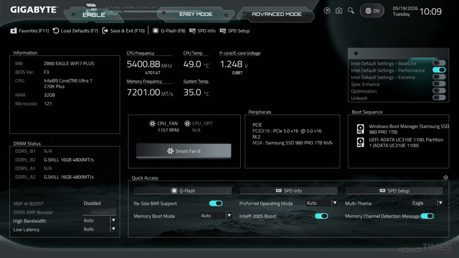
Task: Click the Windows Boot Manager drive icon
Action: (x=360, y=129)
